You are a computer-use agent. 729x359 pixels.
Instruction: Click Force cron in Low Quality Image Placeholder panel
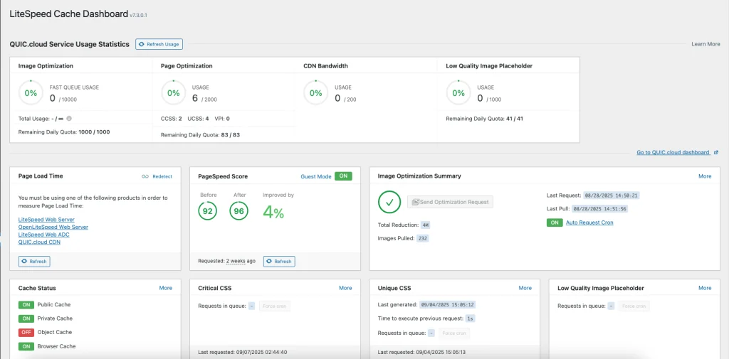pos(634,306)
